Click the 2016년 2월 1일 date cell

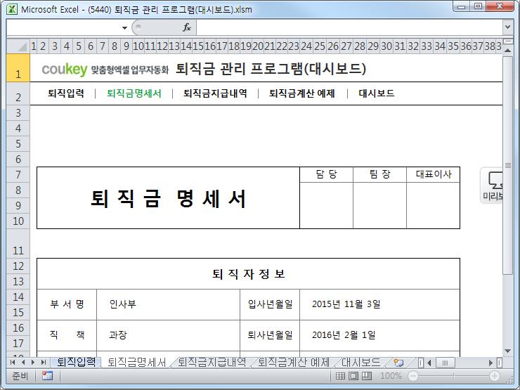pyautogui.click(x=379, y=335)
